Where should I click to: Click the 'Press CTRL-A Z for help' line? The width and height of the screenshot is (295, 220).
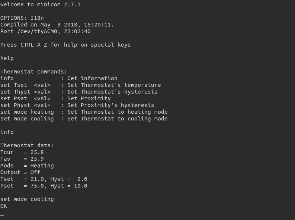pyautogui.click(x=65, y=45)
